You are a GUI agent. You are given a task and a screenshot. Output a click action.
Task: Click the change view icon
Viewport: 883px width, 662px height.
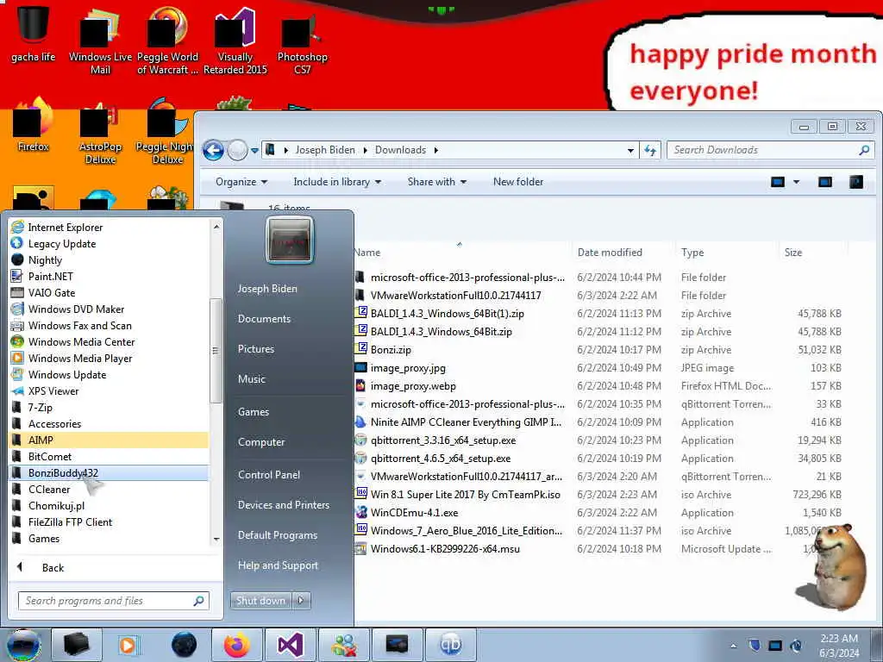[x=778, y=182]
